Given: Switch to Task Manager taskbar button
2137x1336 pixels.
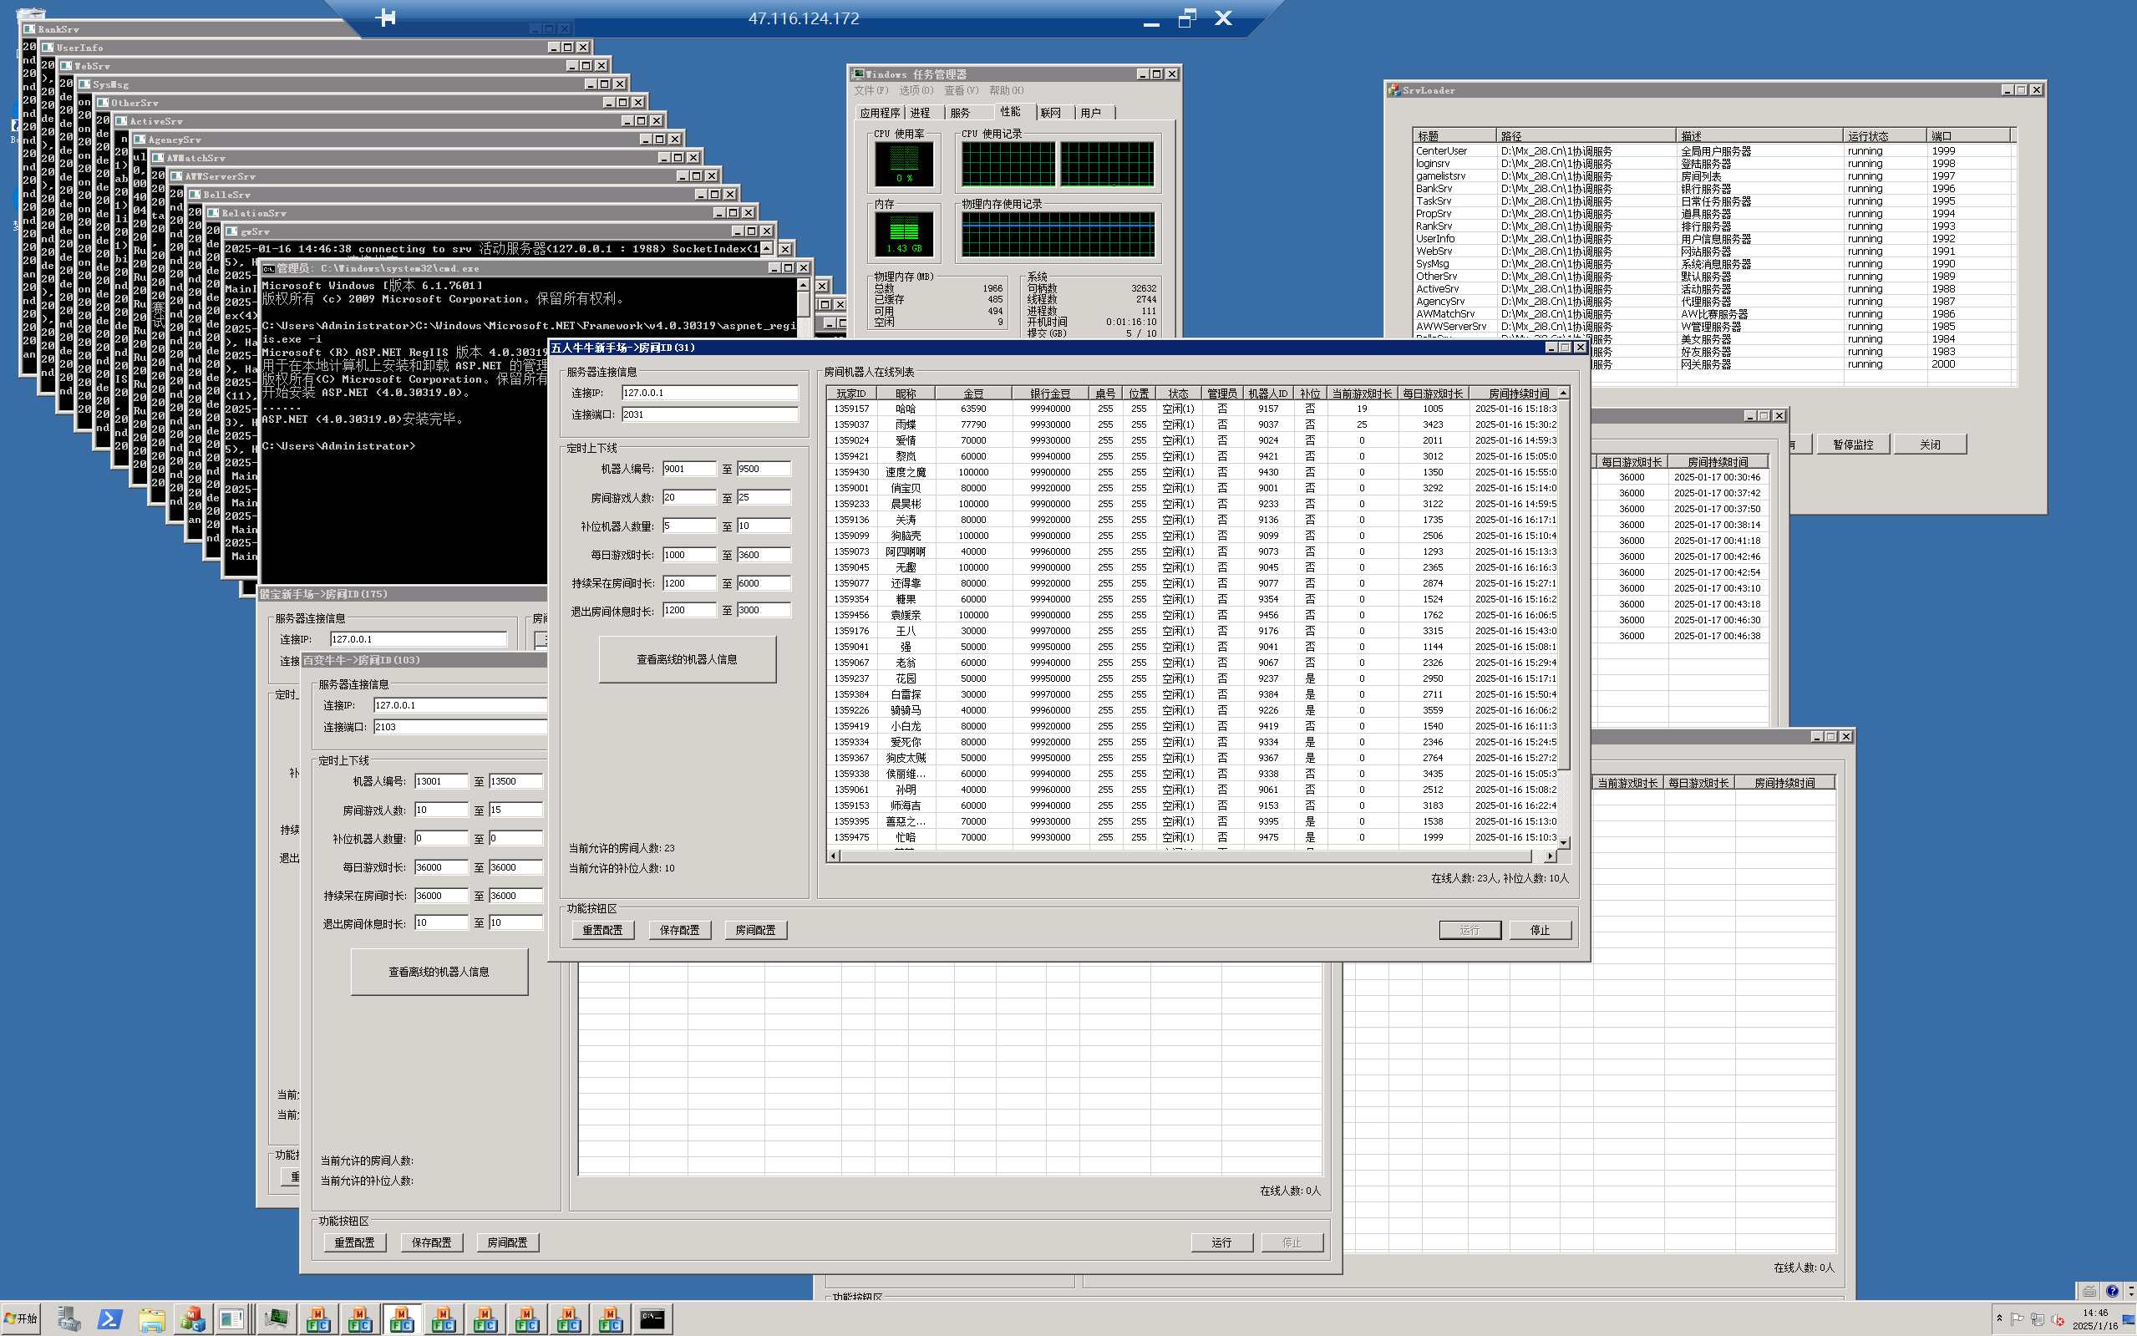Looking at the screenshot, I should (277, 1319).
